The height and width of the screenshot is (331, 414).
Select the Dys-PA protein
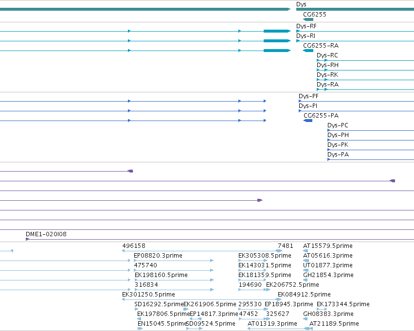pos(338,155)
